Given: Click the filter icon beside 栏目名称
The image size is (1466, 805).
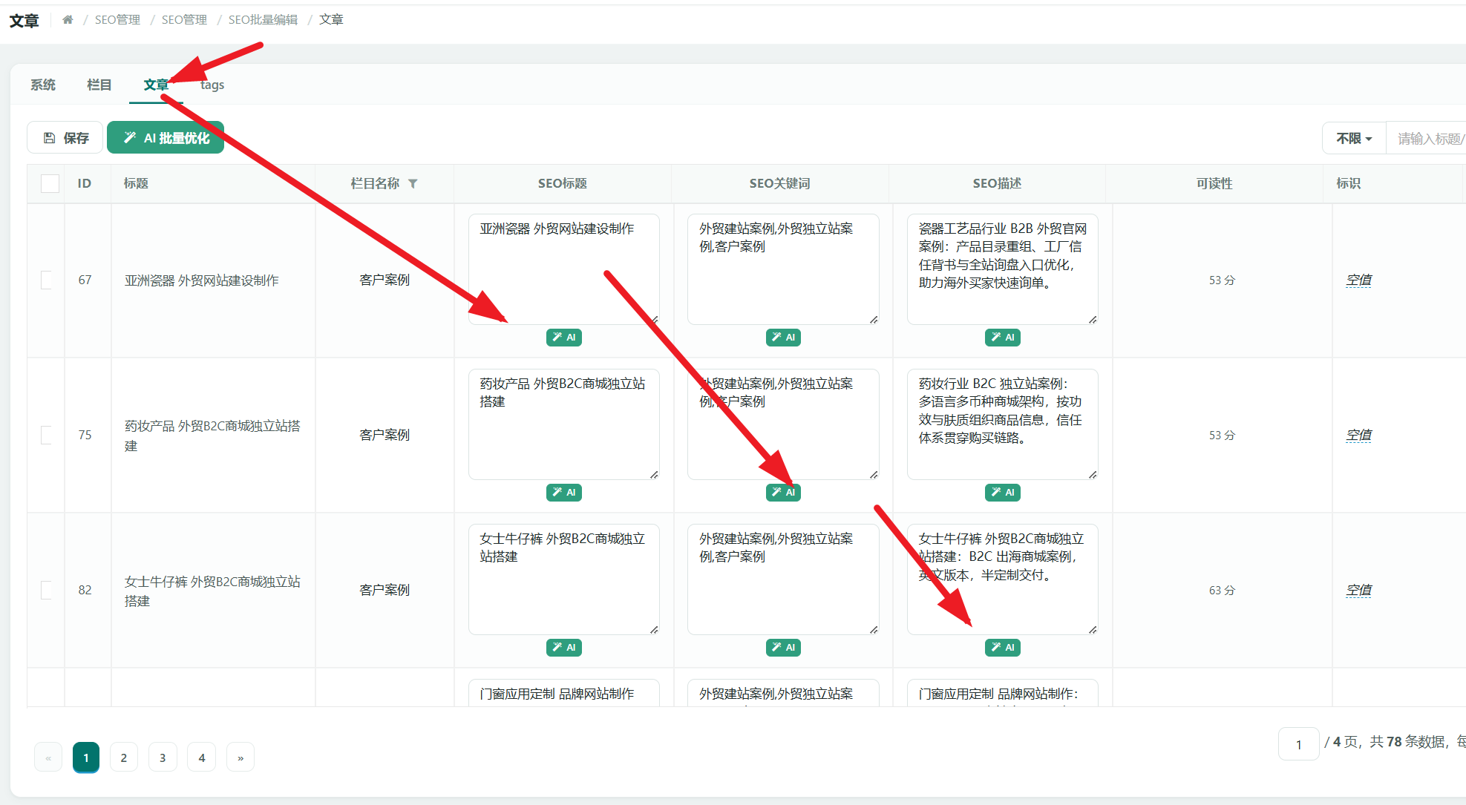Looking at the screenshot, I should point(413,183).
